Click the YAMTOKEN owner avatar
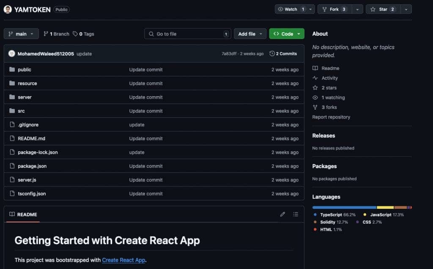 [x=8, y=9]
